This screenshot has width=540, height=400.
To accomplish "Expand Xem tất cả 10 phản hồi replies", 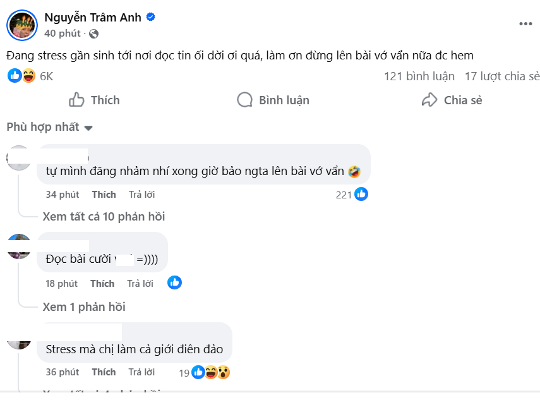I will pos(100,216).
